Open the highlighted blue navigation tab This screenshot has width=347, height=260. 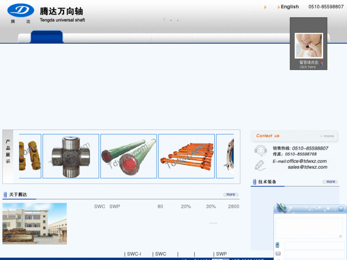pos(47,37)
